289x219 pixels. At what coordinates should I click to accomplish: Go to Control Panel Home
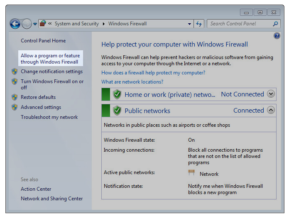pos(43,41)
